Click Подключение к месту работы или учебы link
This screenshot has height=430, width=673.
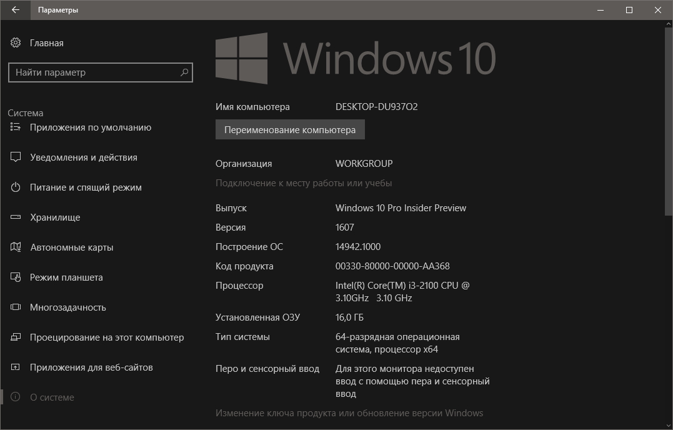(304, 183)
